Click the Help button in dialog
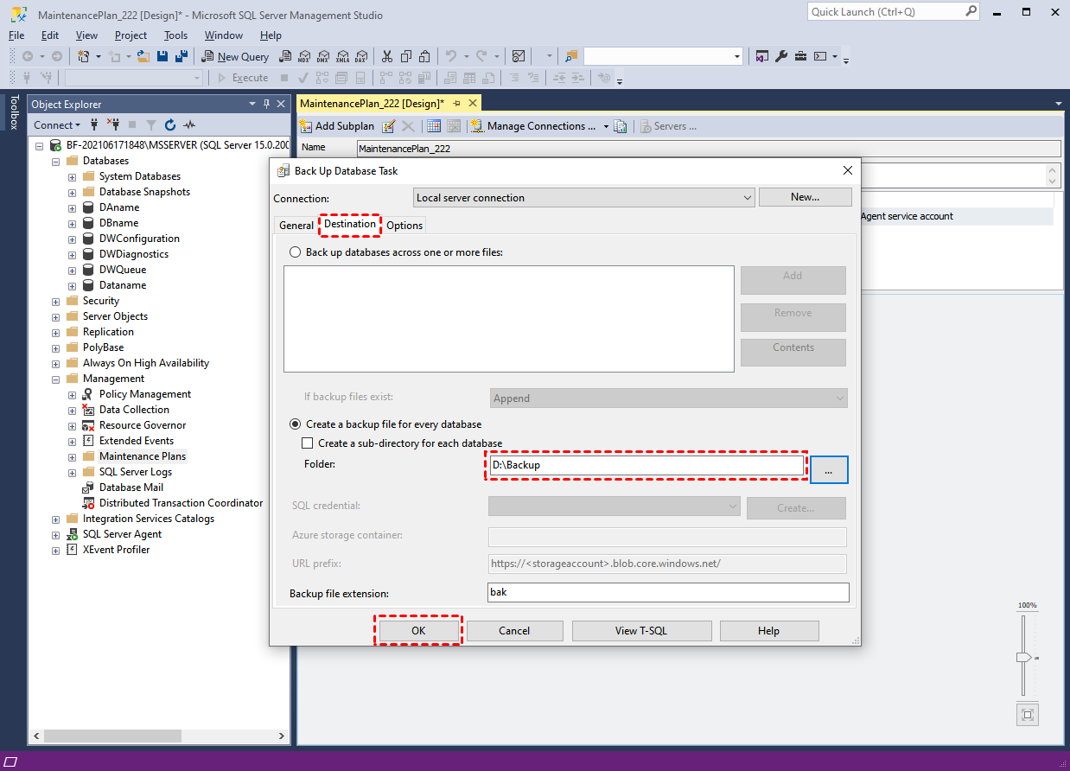This screenshot has height=771, width=1070. click(x=769, y=631)
